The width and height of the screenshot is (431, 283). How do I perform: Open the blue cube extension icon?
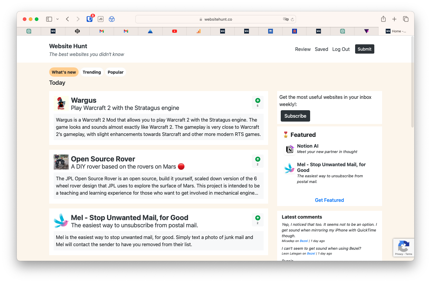point(112,19)
